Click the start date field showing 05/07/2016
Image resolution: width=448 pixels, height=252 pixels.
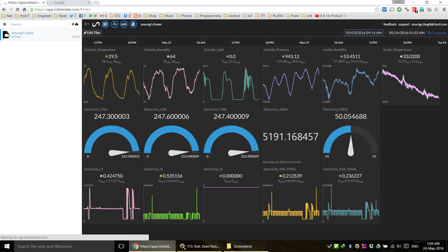363,32
